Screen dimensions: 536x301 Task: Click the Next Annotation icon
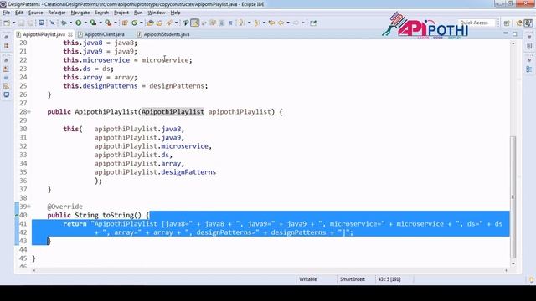click(241, 23)
